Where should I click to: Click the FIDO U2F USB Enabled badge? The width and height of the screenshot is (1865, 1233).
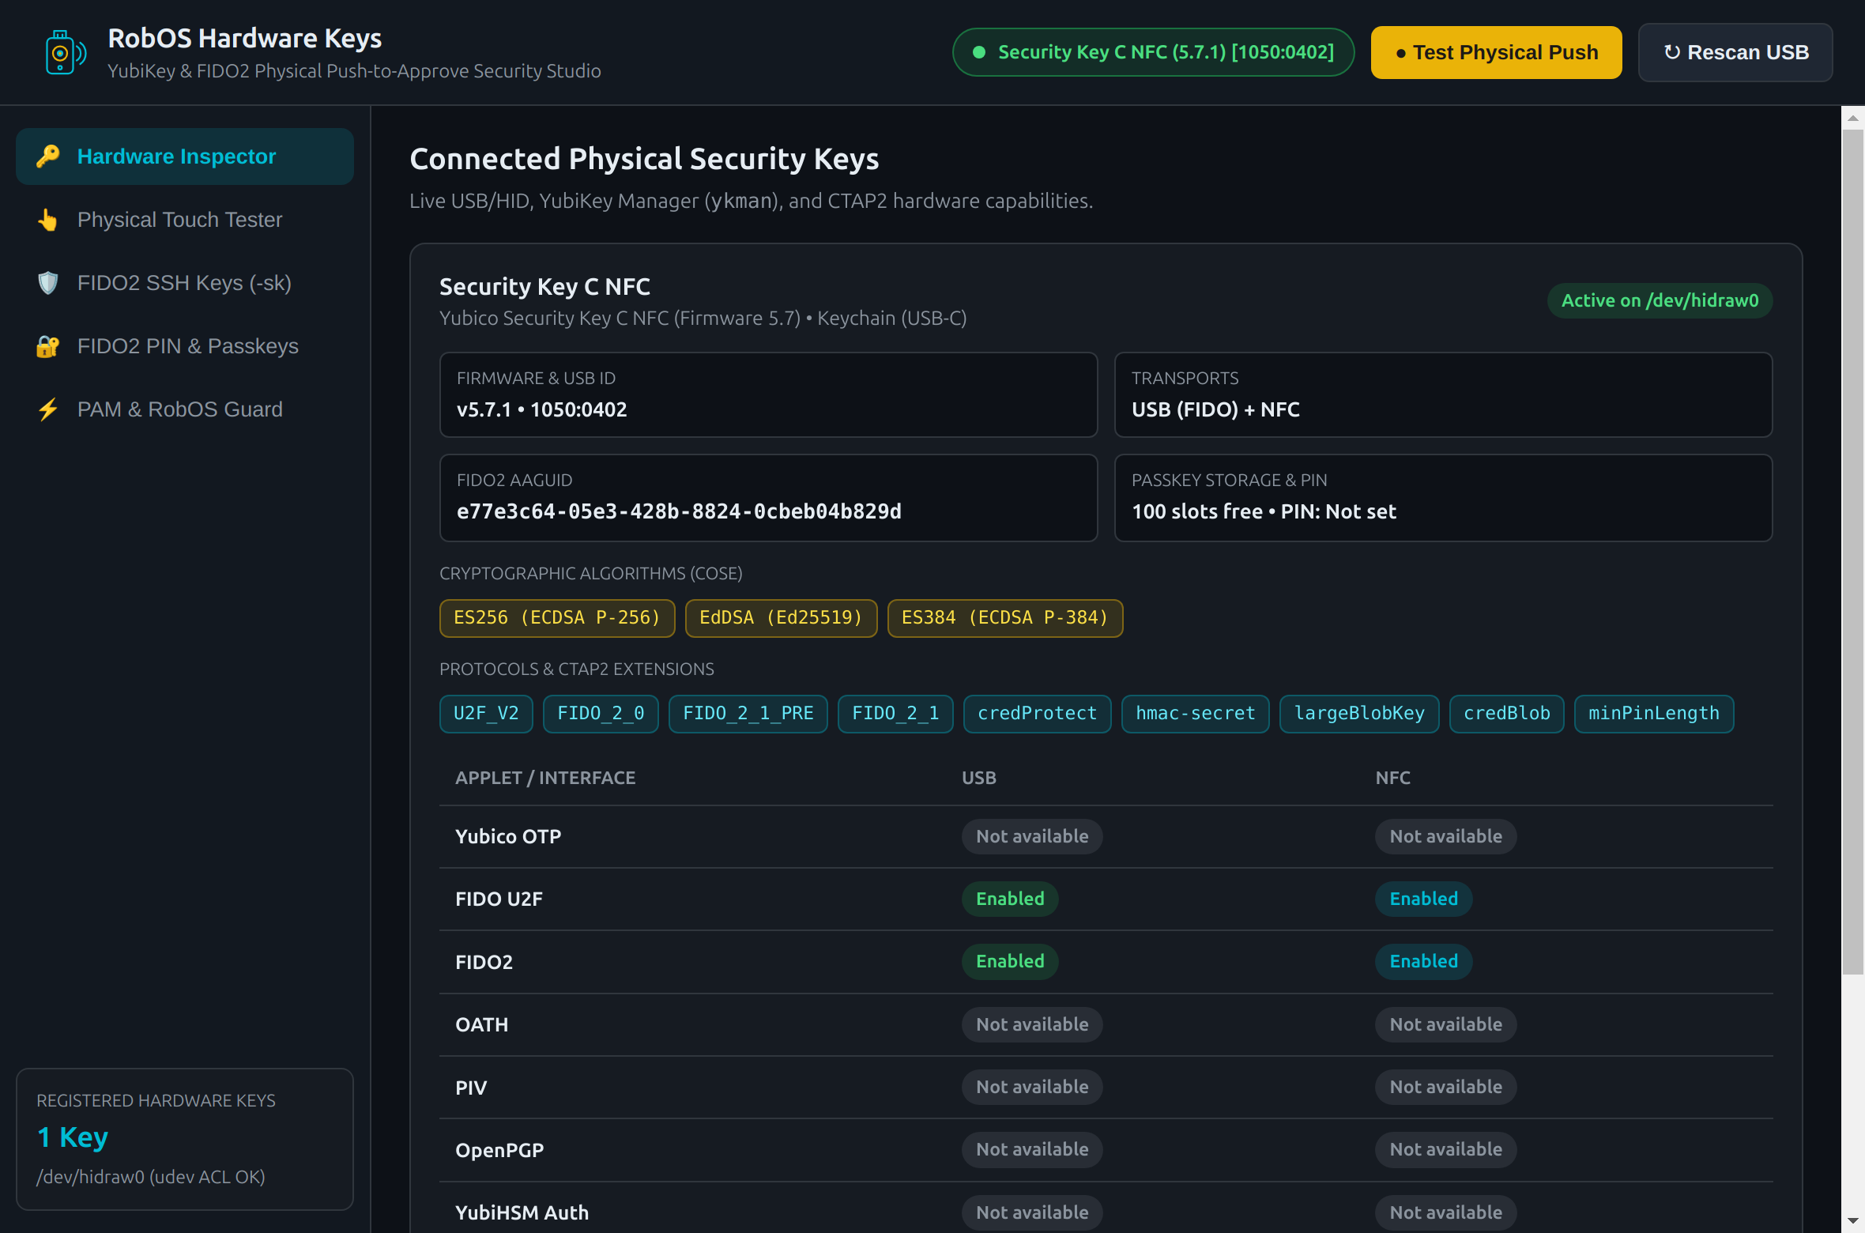click(1010, 899)
